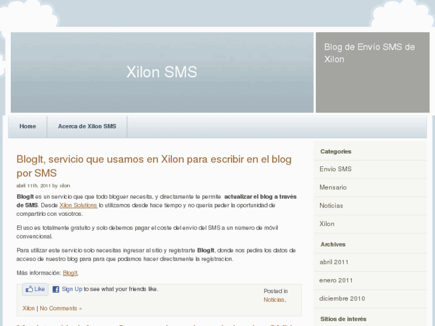Screen dimensions: 435x326
Task: Open the abril 2011 archive
Action: (334, 262)
